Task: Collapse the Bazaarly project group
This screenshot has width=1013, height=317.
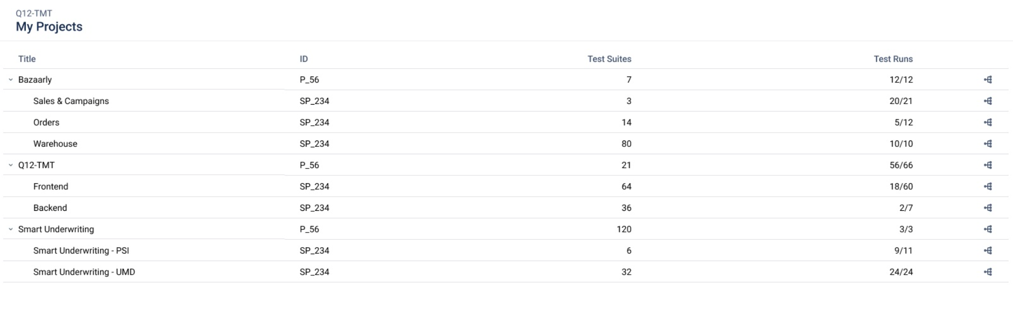Action: click(x=11, y=80)
